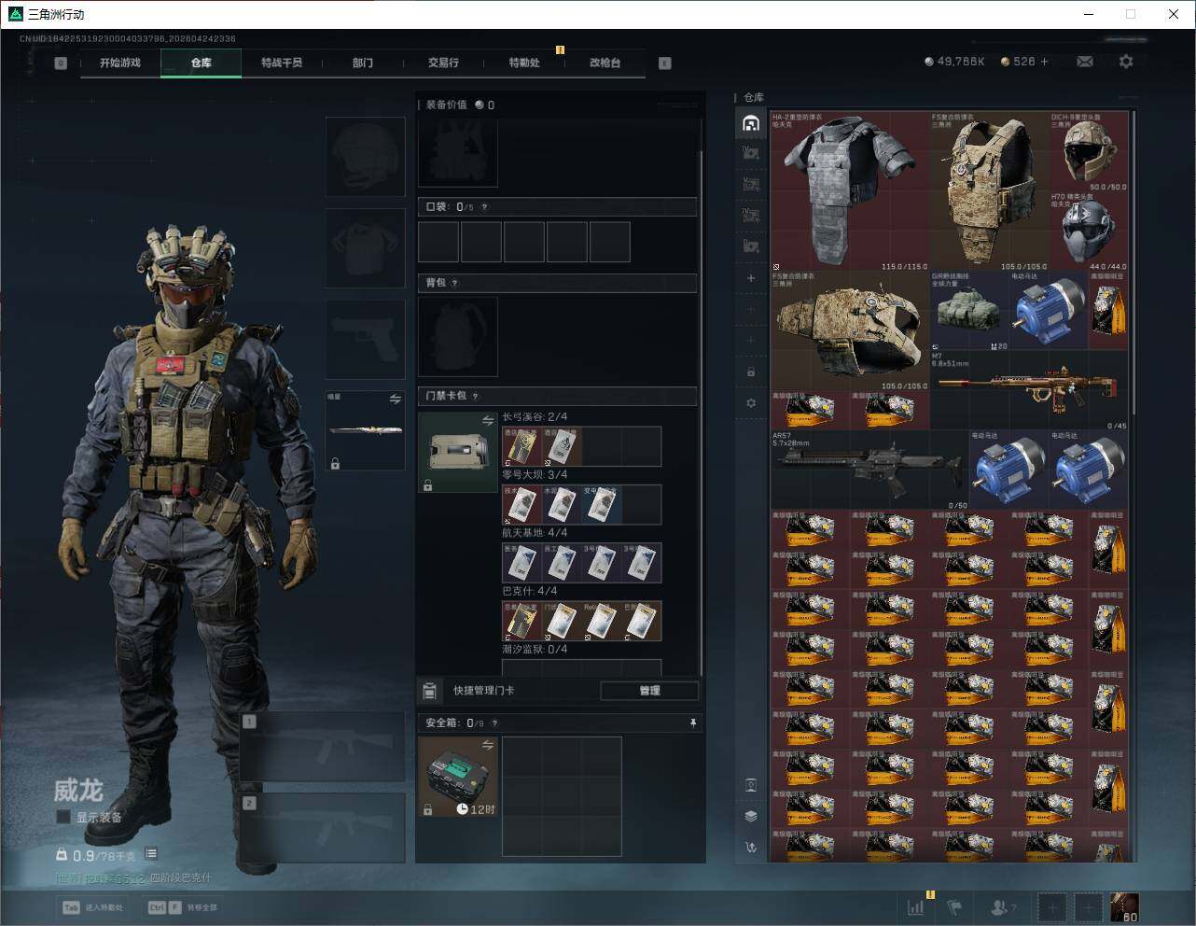
Task: Click the right arrow icon after 改枪台
Action: tap(665, 63)
